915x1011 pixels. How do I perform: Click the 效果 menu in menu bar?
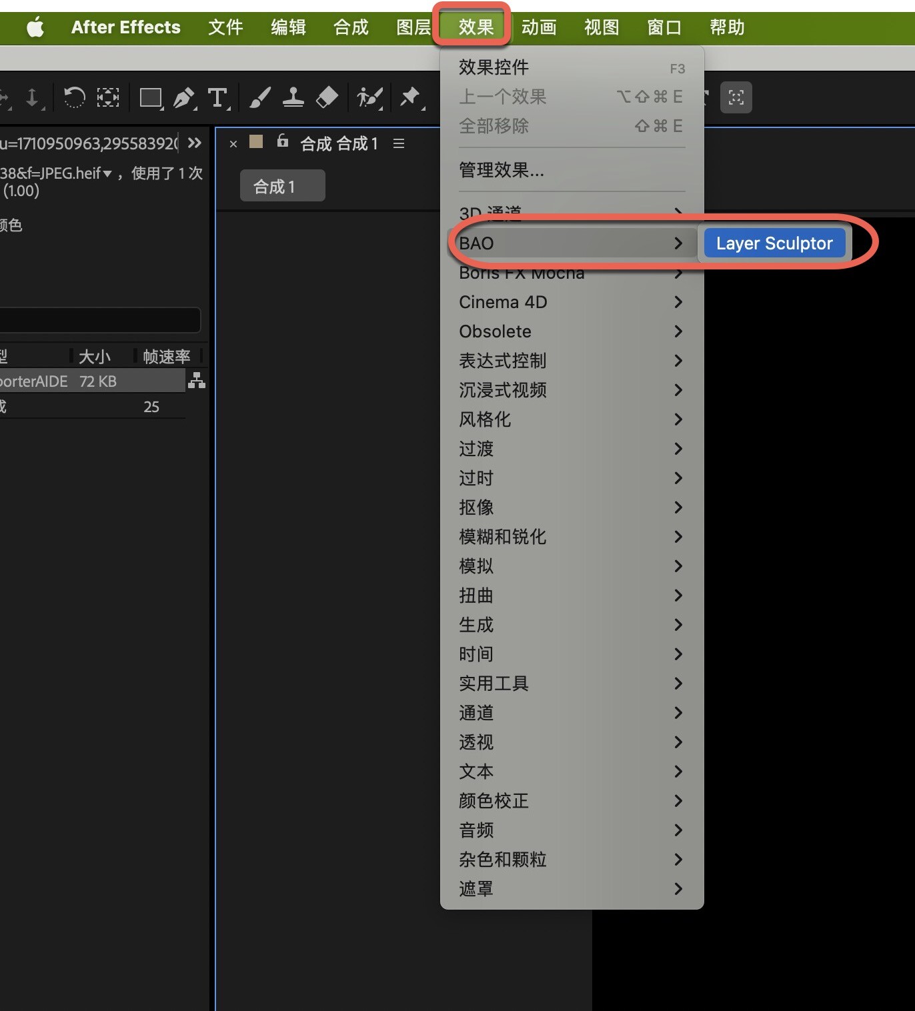(x=476, y=27)
